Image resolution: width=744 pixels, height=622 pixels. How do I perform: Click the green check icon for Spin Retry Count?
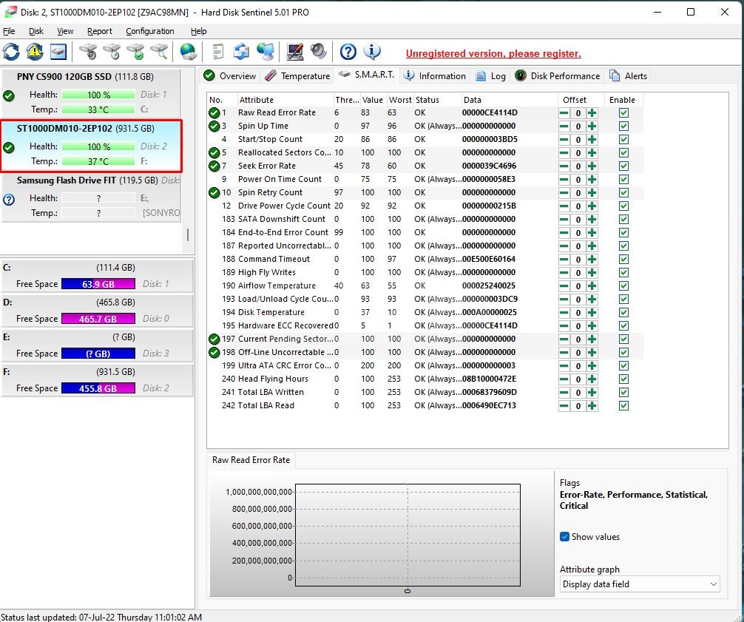(214, 192)
